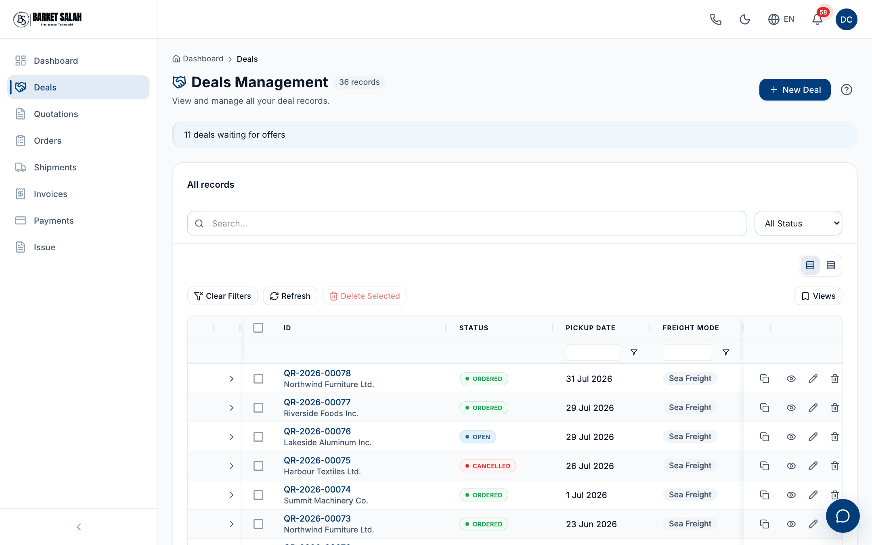Copy deal QR-2026-00076
The height and width of the screenshot is (545, 872).
[x=765, y=437]
